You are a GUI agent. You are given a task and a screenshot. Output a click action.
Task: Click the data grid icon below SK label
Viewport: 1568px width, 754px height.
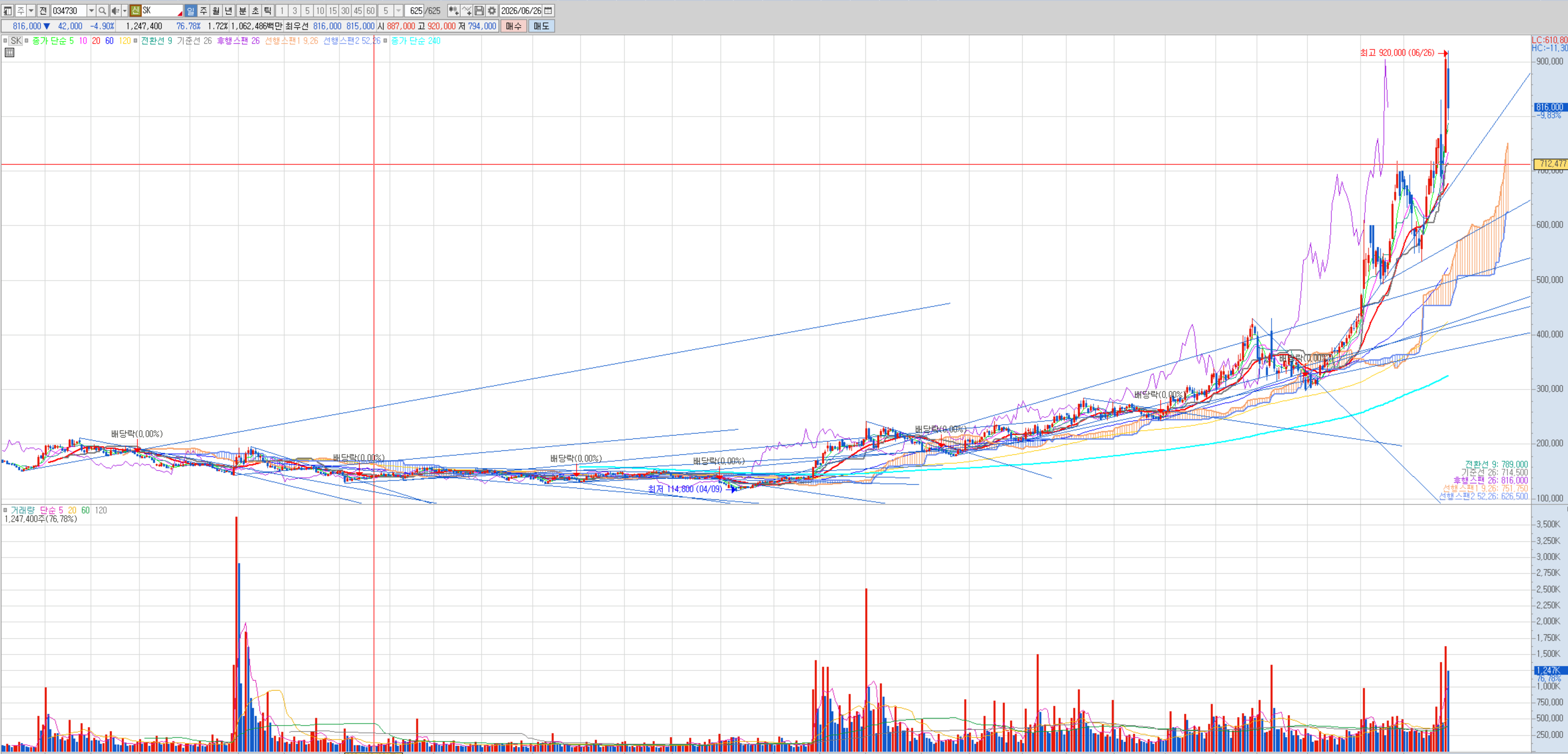(9, 53)
